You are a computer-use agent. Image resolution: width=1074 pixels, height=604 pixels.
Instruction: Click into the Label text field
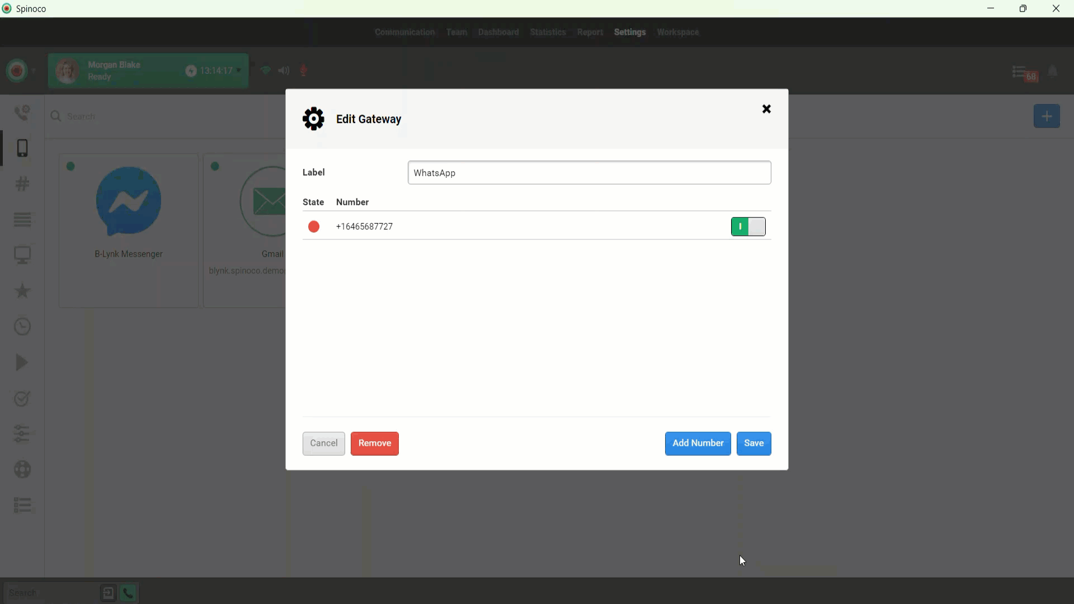tap(589, 173)
